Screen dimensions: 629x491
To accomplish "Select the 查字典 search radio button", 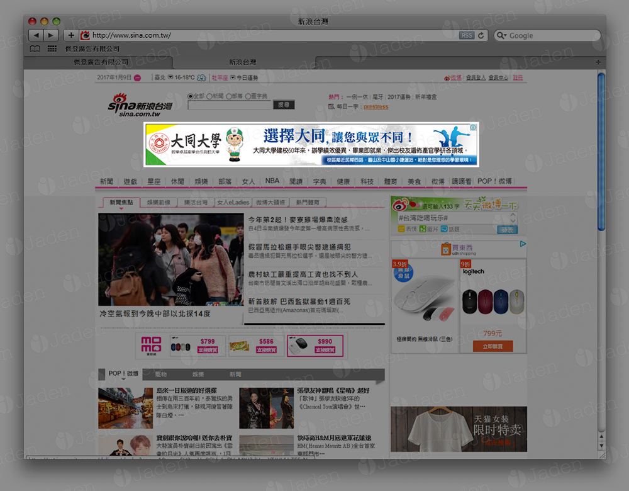I will click(x=248, y=96).
